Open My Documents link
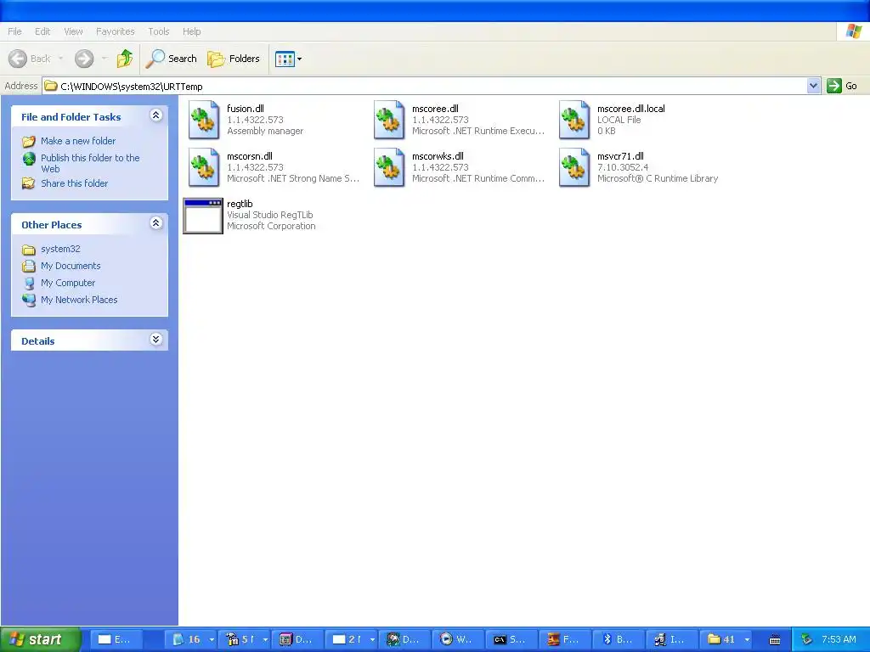The height and width of the screenshot is (652, 870). (x=71, y=266)
